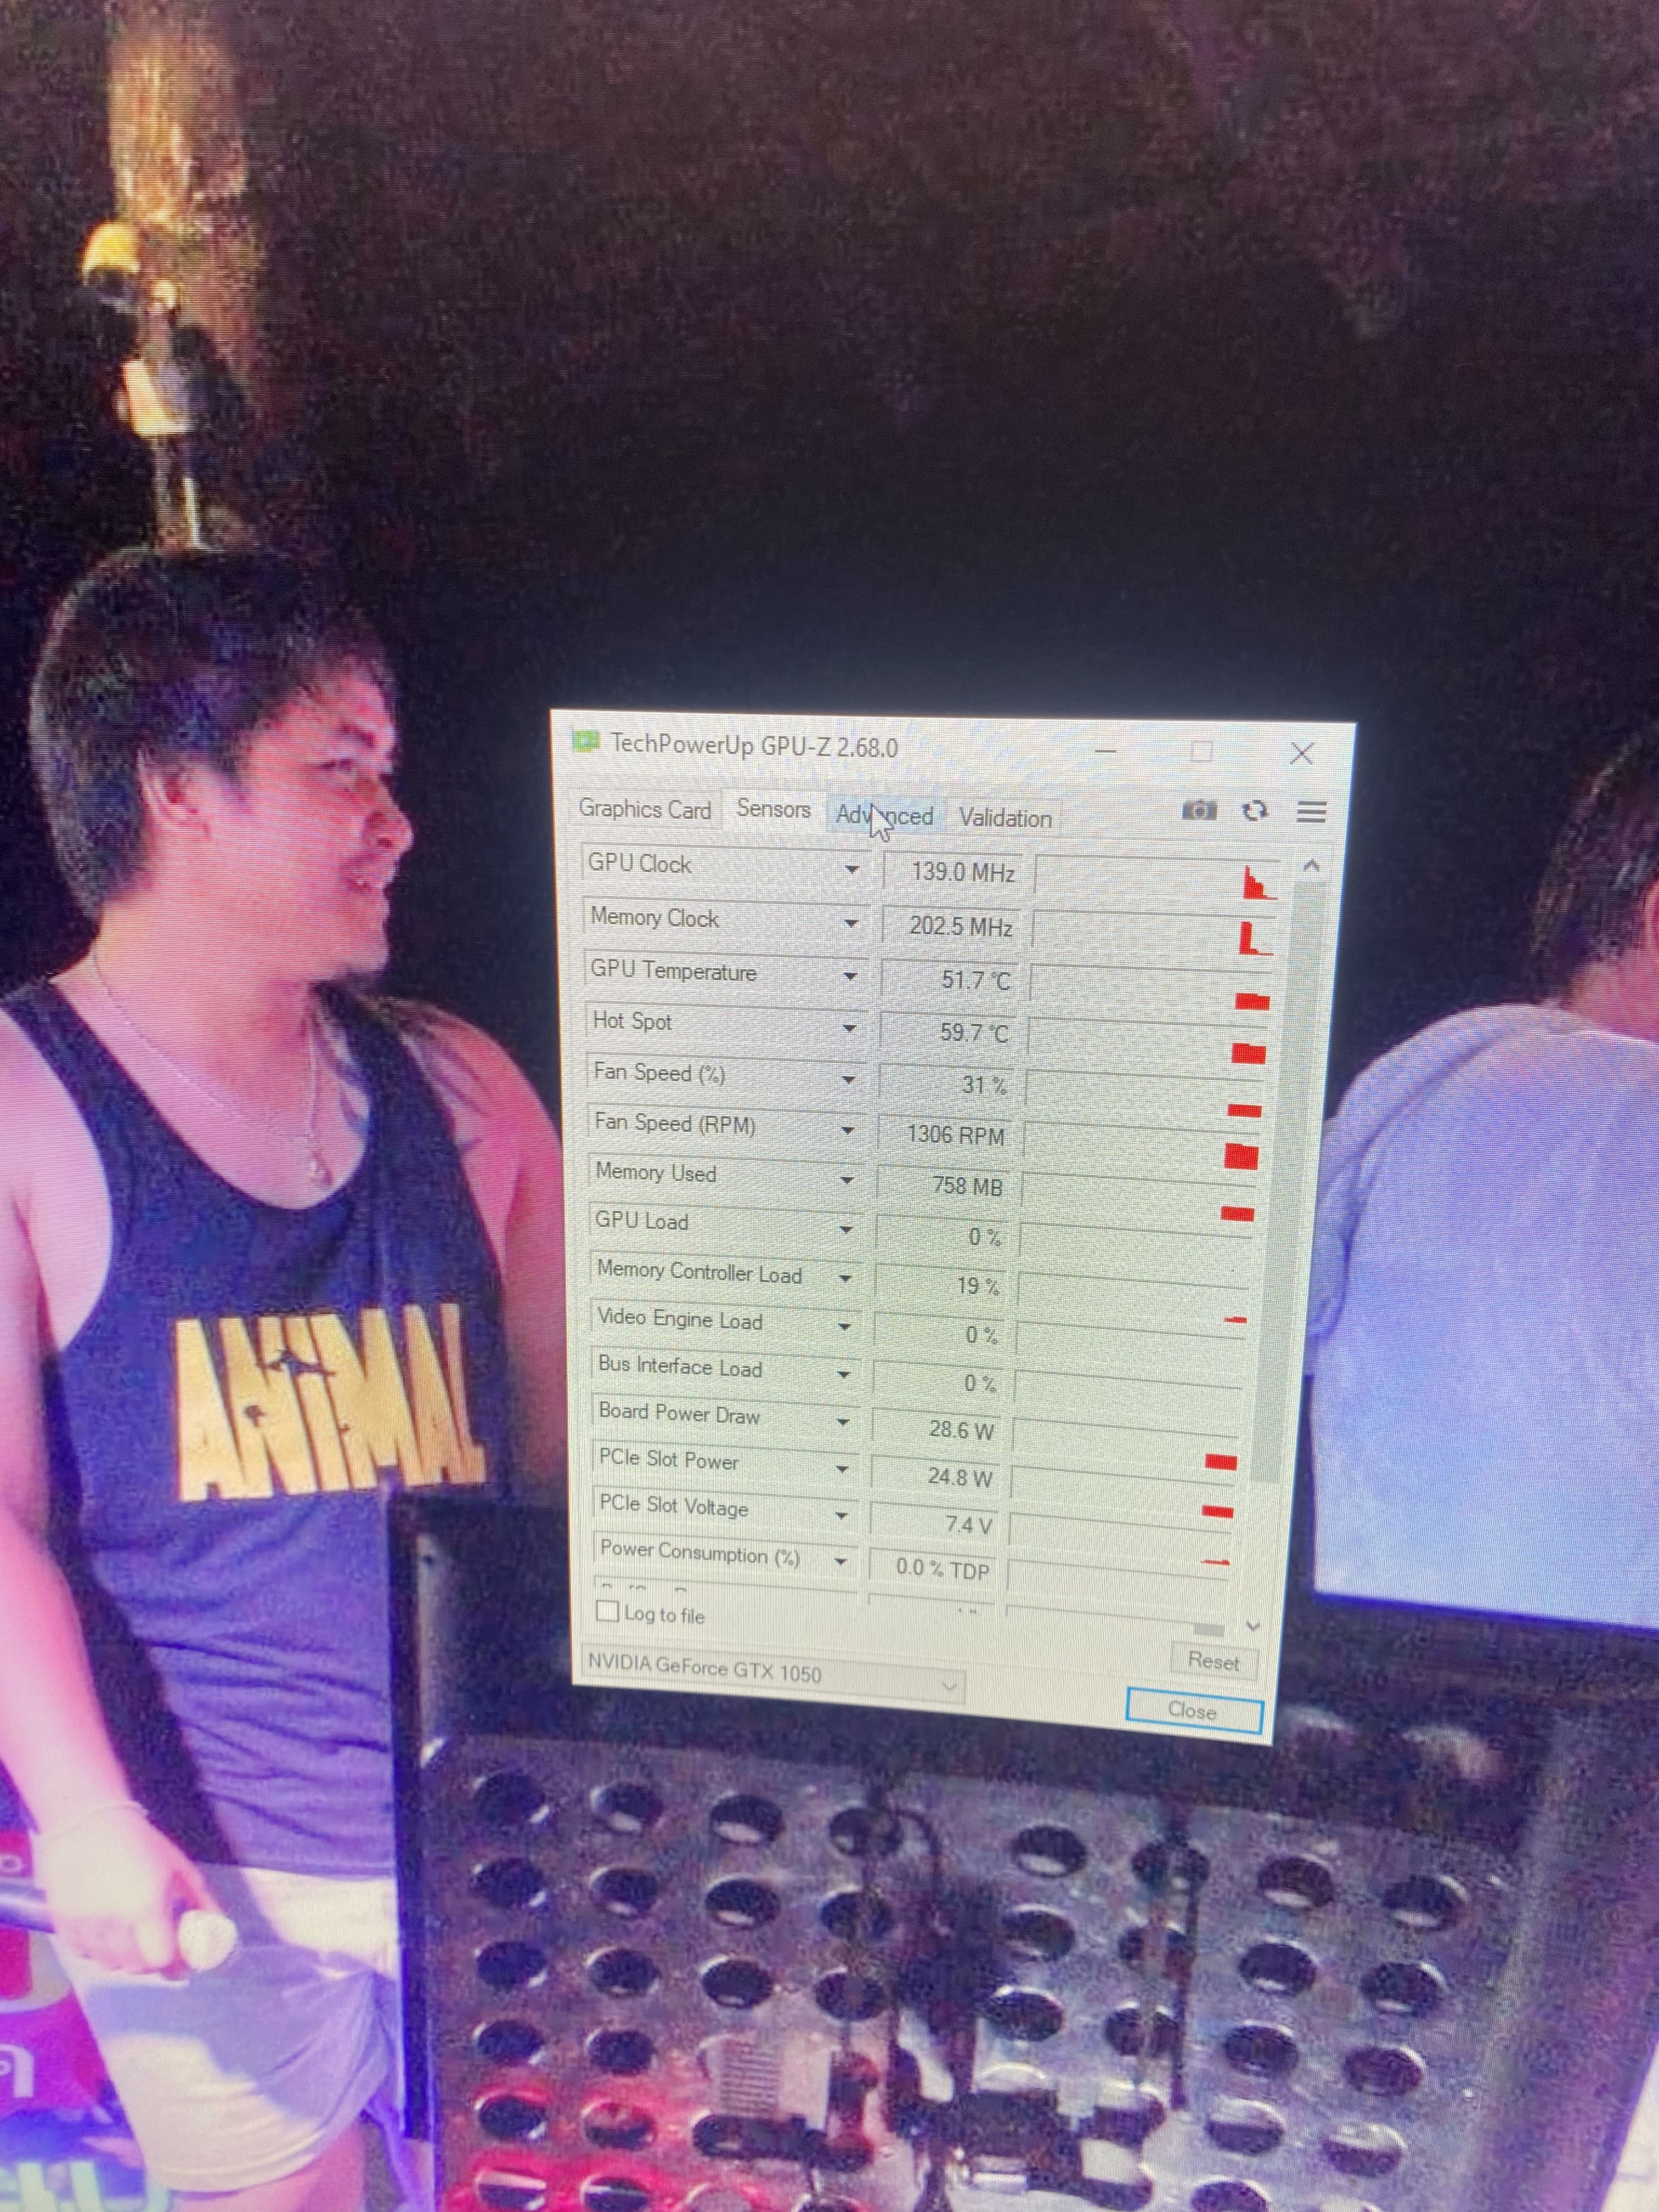Click the refresh sensors icon
Viewport: 1659px width, 2212px height.
pyautogui.click(x=1255, y=811)
